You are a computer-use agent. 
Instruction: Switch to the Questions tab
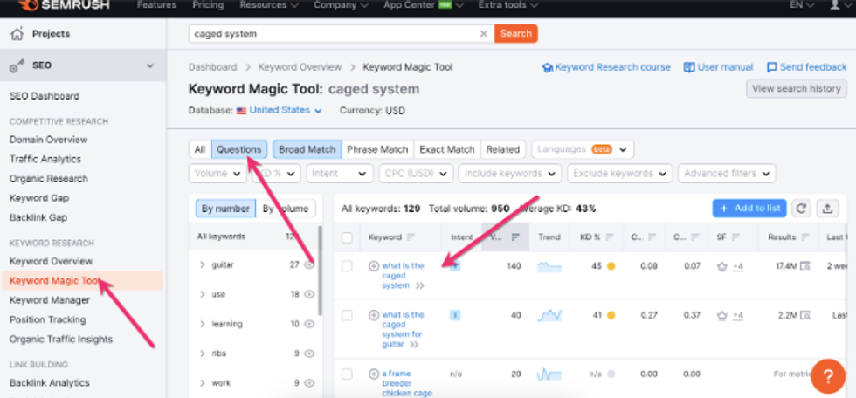[x=238, y=149]
